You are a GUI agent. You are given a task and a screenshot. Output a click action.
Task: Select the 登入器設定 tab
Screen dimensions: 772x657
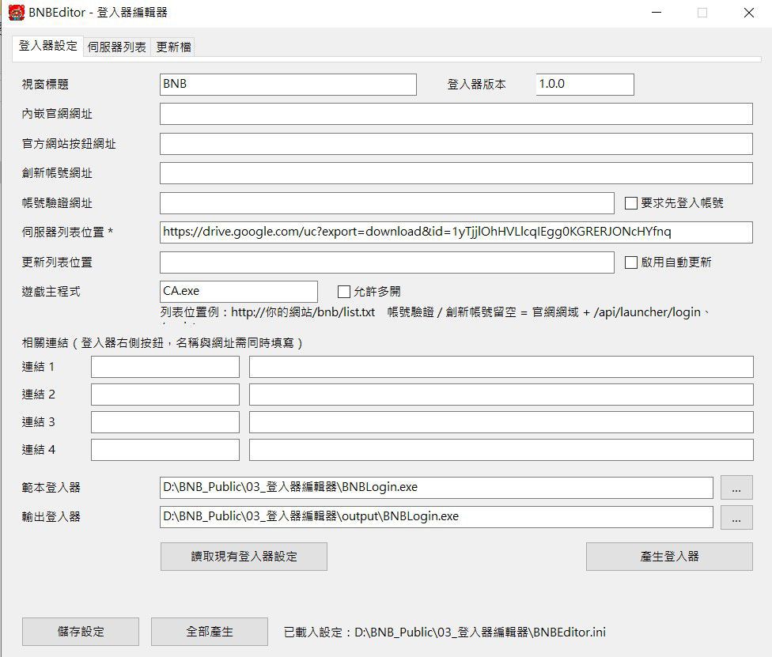click(47, 47)
